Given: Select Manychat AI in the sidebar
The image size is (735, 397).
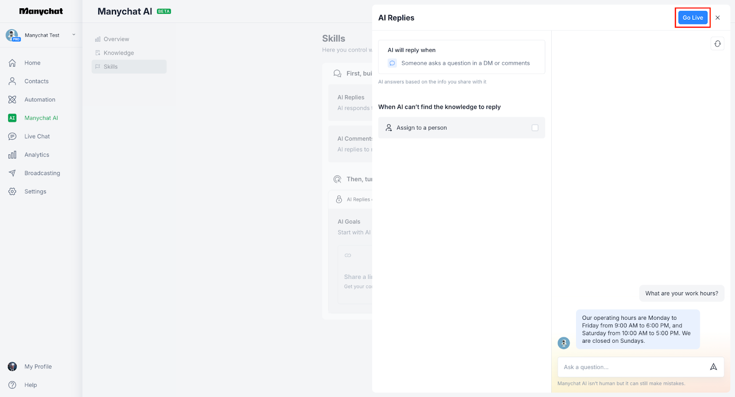Looking at the screenshot, I should click(41, 118).
